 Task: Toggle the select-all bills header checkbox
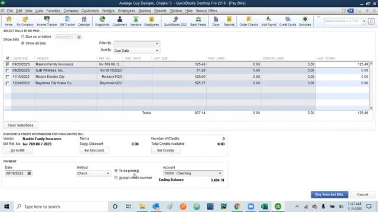[x=8, y=58]
